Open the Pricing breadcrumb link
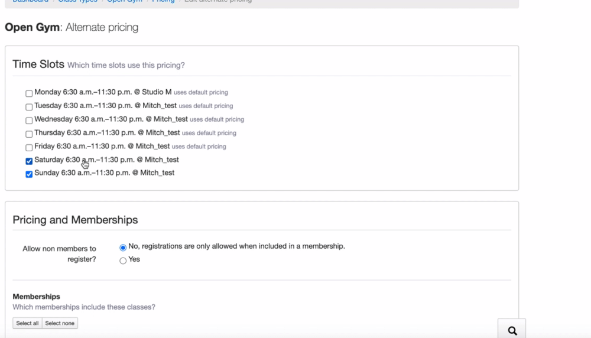Viewport: 591px width, 338px height. [x=163, y=1]
